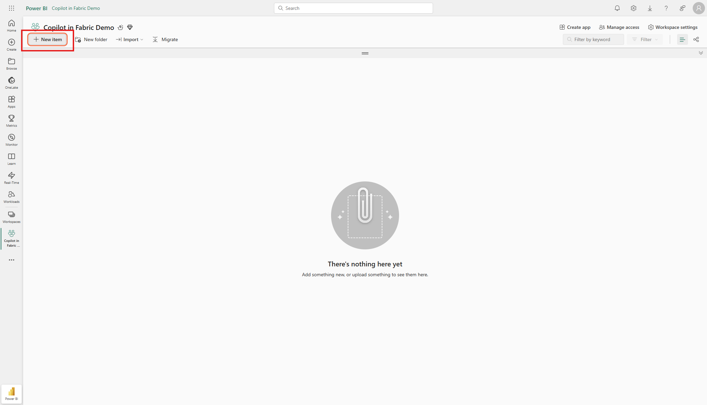Open Workspaces in the left navigation
This screenshot has height=405, width=707.
(12, 217)
